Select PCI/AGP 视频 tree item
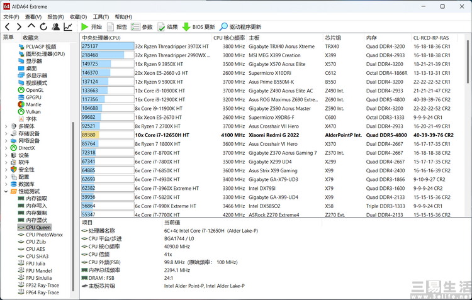The width and height of the screenshot is (472, 300). pyautogui.click(x=37, y=47)
